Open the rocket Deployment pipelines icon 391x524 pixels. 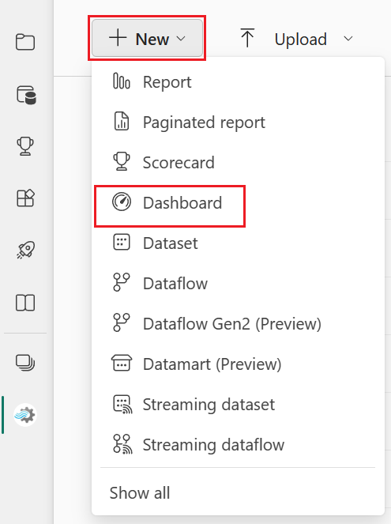coord(25,250)
